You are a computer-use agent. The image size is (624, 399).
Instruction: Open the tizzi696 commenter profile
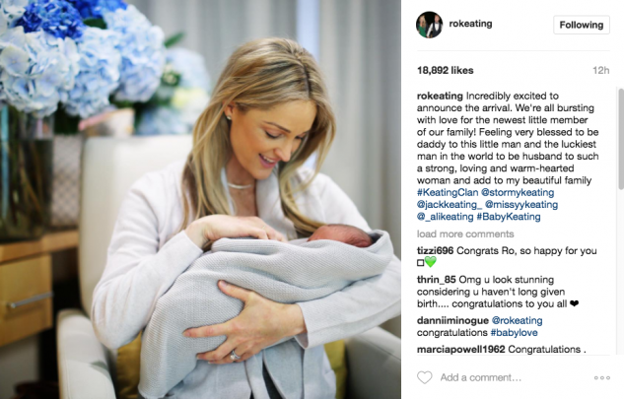point(435,251)
